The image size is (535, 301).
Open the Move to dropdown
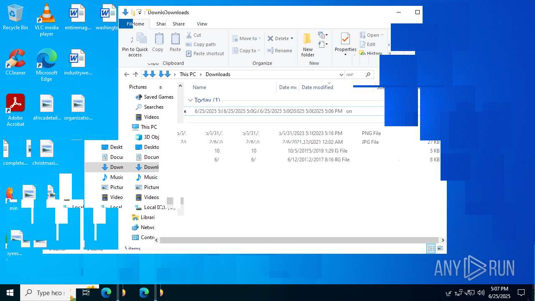click(247, 38)
